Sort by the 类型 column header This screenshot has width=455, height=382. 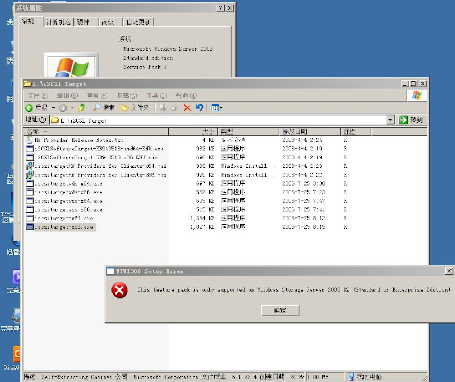point(249,132)
